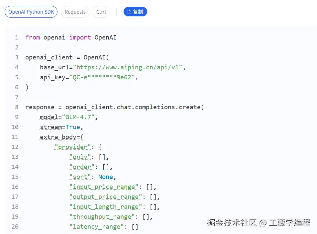Click the "throughput_range" key
The width and height of the screenshot is (317, 234).
point(102,217)
